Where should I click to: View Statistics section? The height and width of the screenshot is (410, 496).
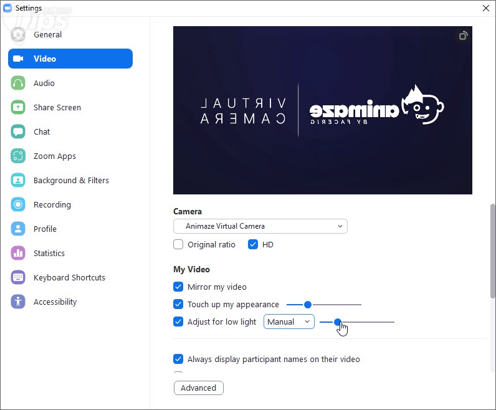pos(70,253)
